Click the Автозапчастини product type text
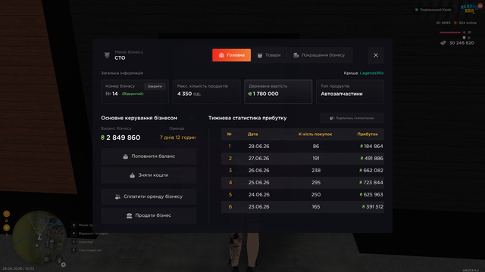This screenshot has width=485, height=272. click(x=342, y=94)
